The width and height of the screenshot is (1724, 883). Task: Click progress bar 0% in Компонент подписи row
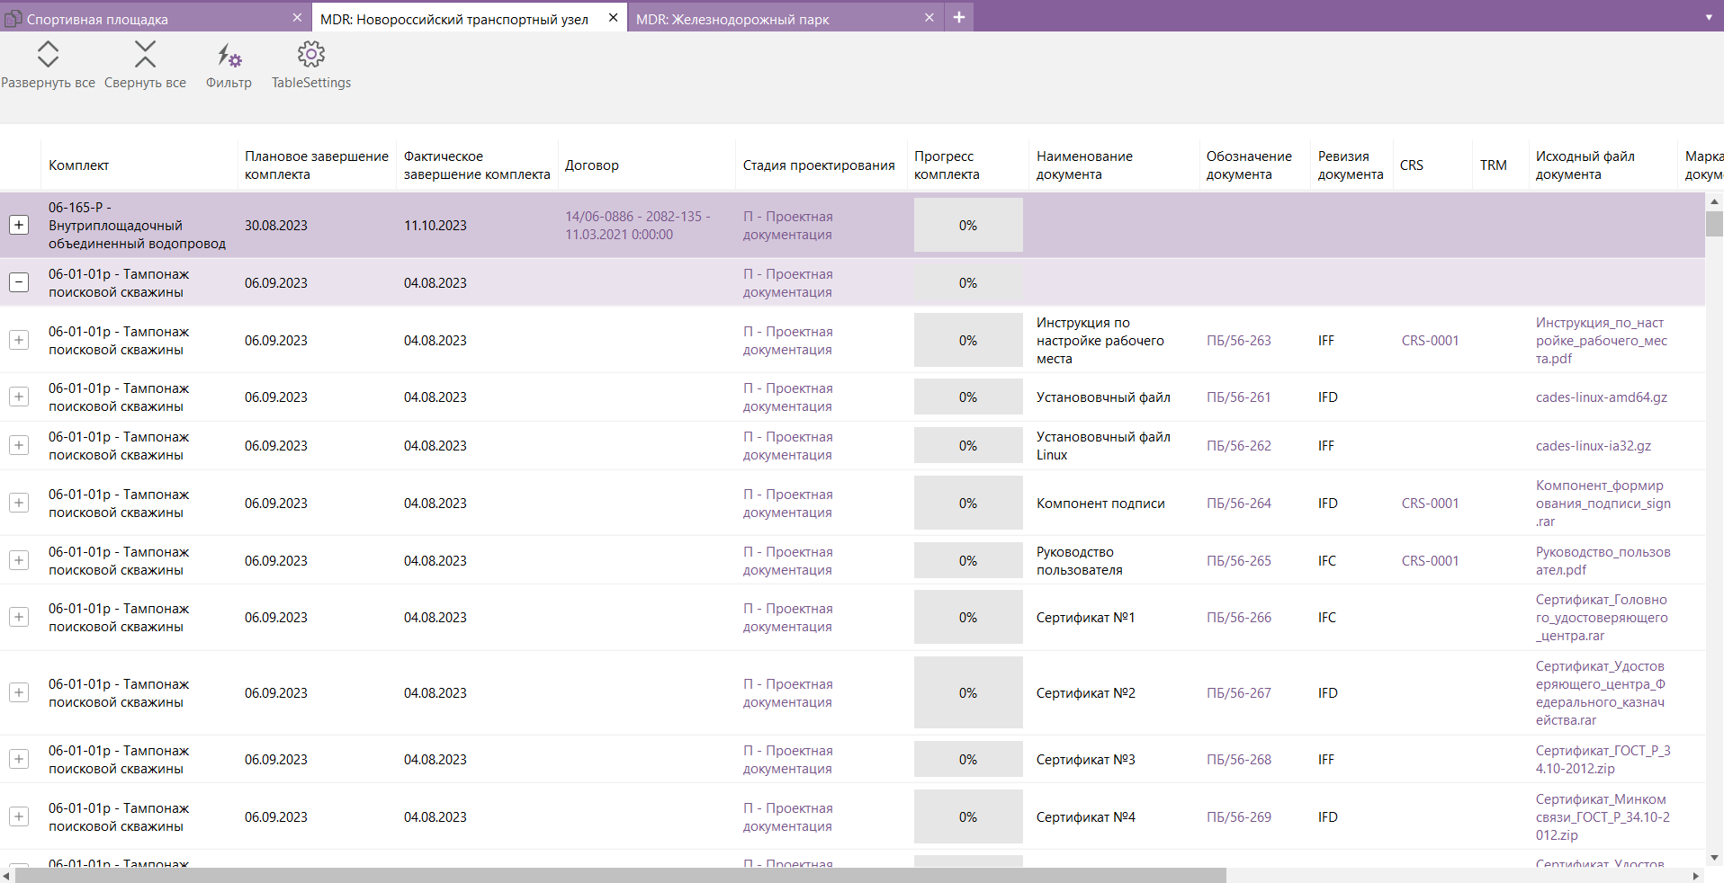(968, 503)
